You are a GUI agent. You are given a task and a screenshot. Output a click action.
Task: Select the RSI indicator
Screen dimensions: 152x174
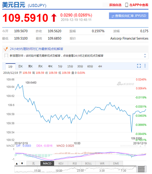click(x=75, y=163)
